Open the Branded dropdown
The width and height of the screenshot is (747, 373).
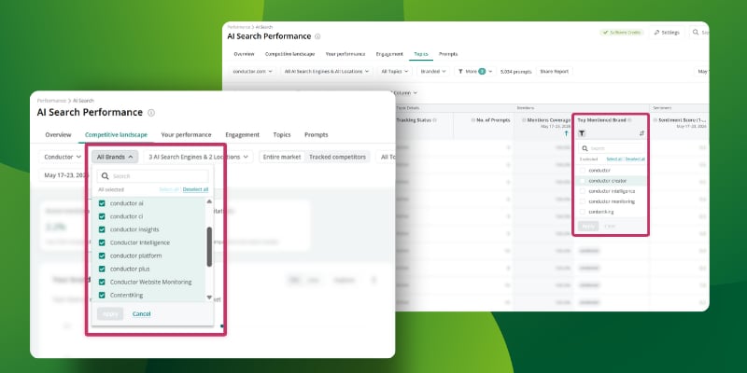[x=433, y=72]
